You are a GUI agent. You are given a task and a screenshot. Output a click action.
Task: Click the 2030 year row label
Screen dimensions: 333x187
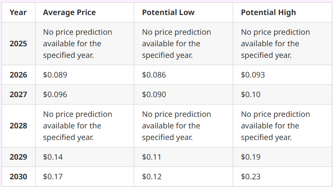click(18, 177)
